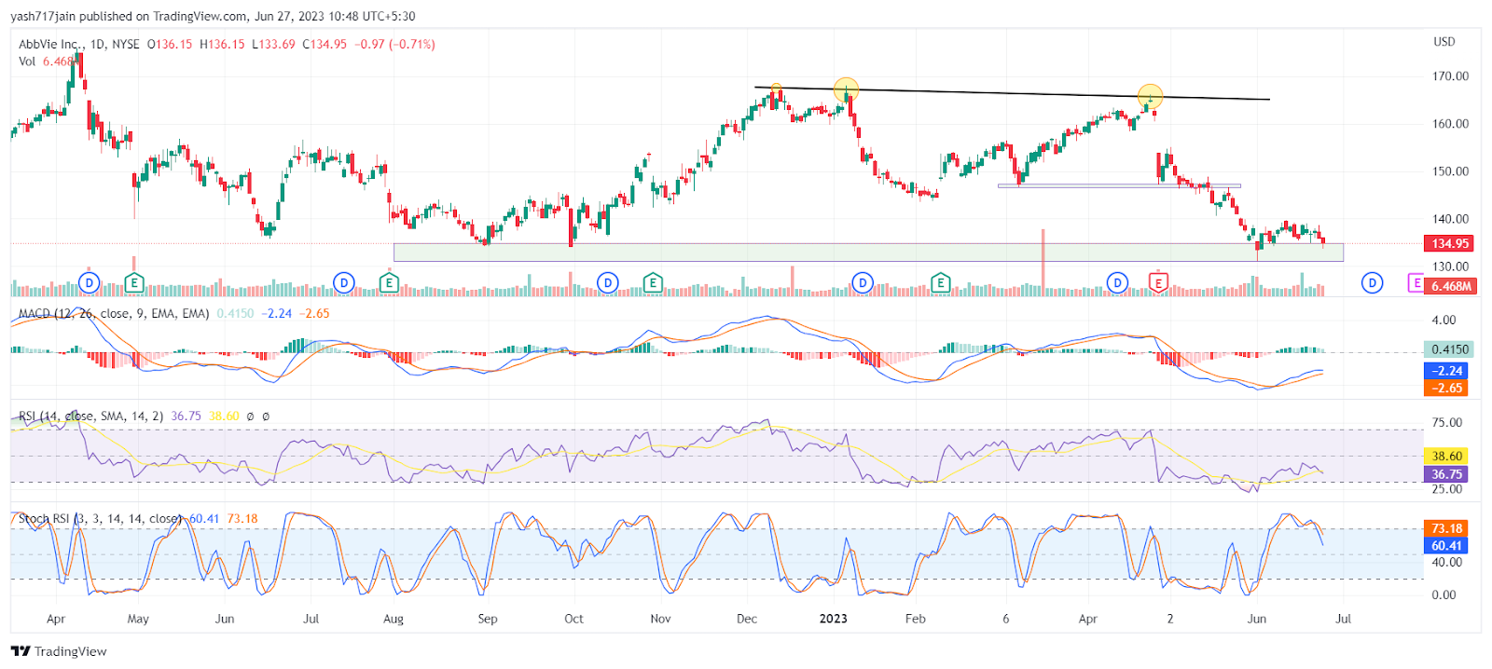Select the earnings E marker just before Nov 2022
Screen dimensions: 1492x669
tap(653, 282)
